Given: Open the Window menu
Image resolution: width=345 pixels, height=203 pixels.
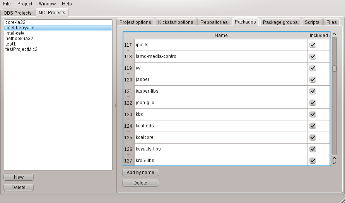Looking at the screenshot, I should 47,4.
